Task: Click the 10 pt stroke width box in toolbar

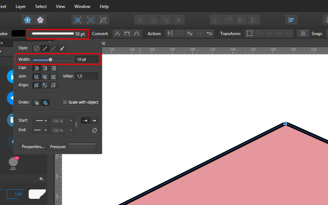Action: (x=58, y=34)
